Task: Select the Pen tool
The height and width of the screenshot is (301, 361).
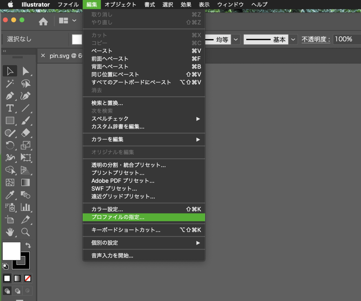Action: point(10,96)
